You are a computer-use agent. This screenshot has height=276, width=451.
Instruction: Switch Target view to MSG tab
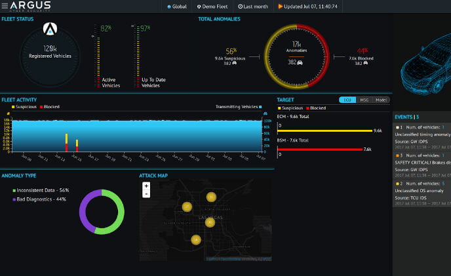click(364, 100)
